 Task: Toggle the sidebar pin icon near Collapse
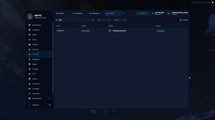[x=50, y=105]
